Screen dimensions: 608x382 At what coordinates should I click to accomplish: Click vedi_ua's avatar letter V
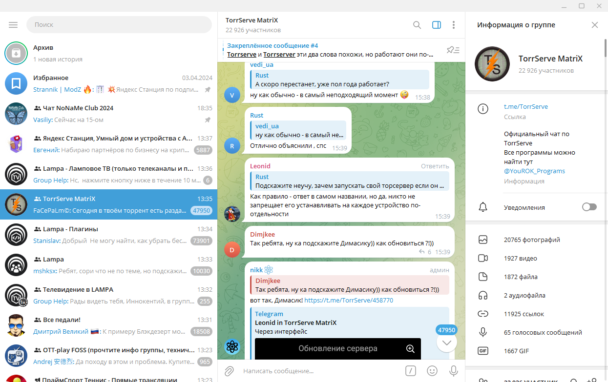click(x=232, y=95)
